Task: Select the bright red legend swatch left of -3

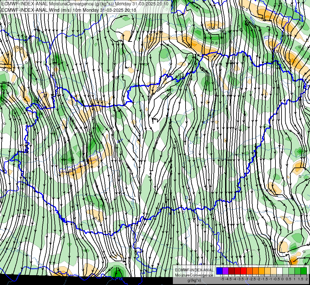Action: click(x=244, y=271)
